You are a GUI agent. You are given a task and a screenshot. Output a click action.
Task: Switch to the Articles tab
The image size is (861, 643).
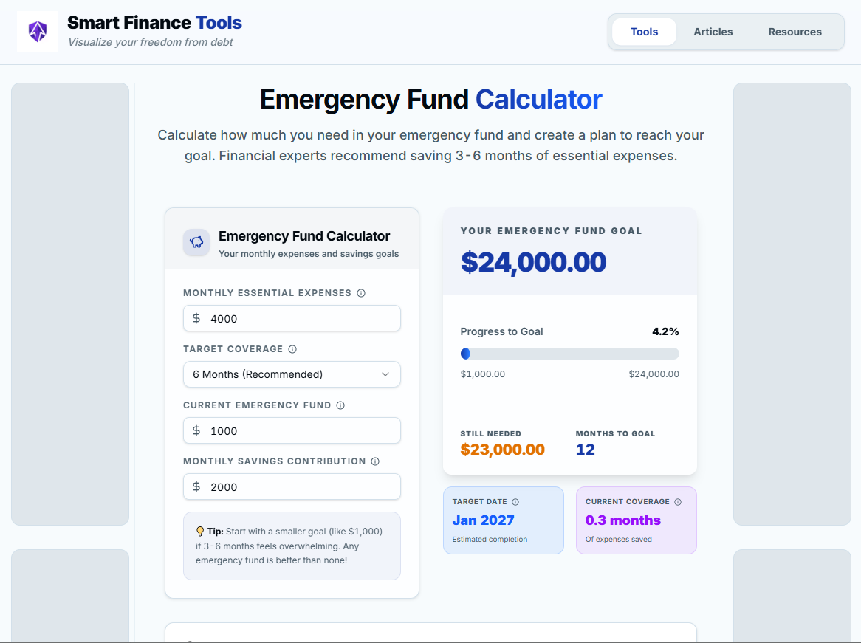(x=713, y=31)
